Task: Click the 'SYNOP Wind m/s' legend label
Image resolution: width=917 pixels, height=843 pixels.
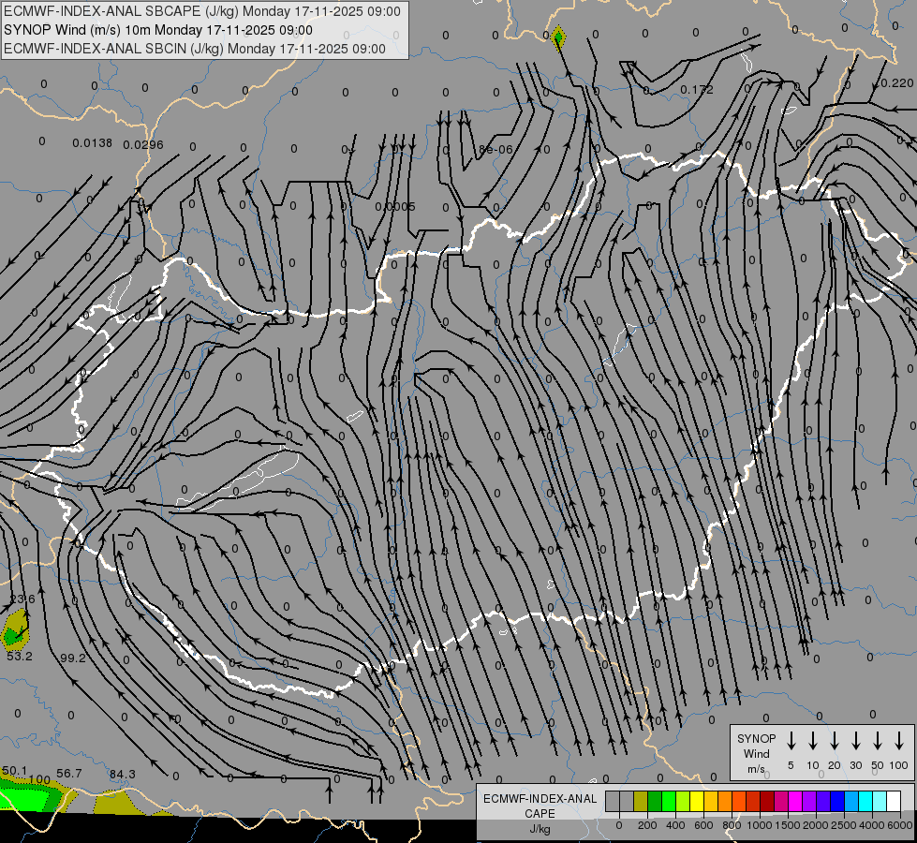Action: (x=756, y=754)
